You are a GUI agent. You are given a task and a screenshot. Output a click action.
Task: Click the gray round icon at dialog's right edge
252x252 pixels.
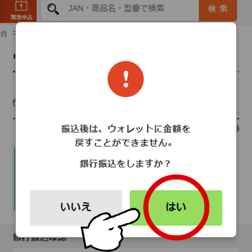[238, 129]
